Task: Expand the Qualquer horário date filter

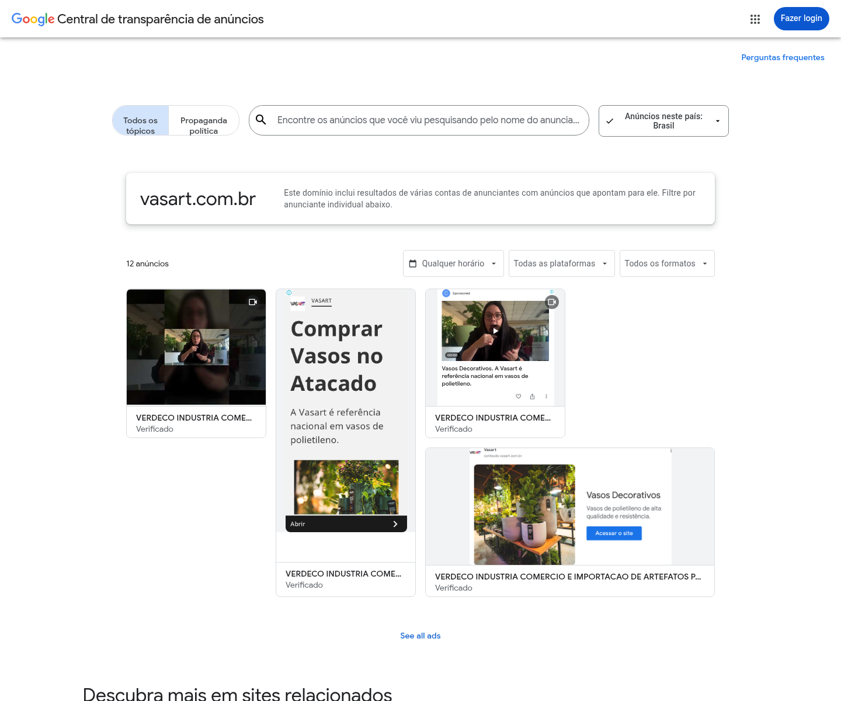Action: [453, 263]
